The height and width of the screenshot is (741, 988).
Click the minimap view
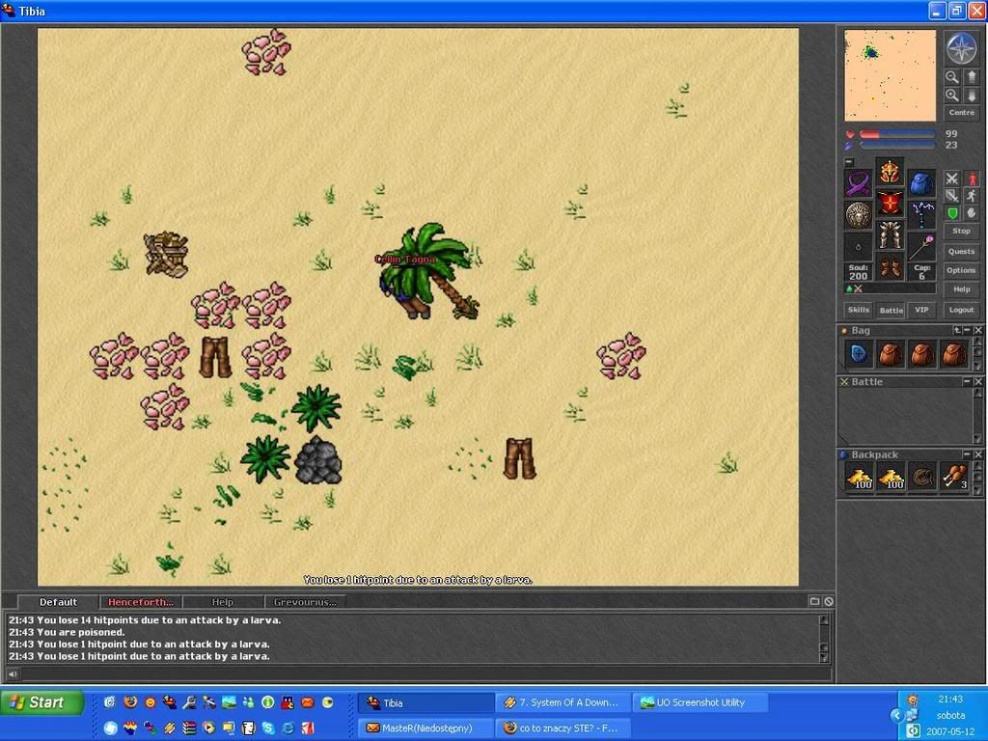click(x=890, y=75)
